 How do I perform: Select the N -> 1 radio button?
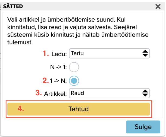[x=74, y=67]
